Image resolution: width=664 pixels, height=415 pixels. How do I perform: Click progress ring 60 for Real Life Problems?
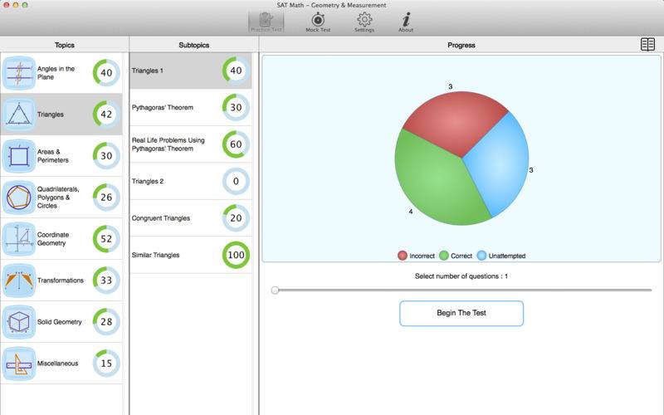click(x=236, y=144)
